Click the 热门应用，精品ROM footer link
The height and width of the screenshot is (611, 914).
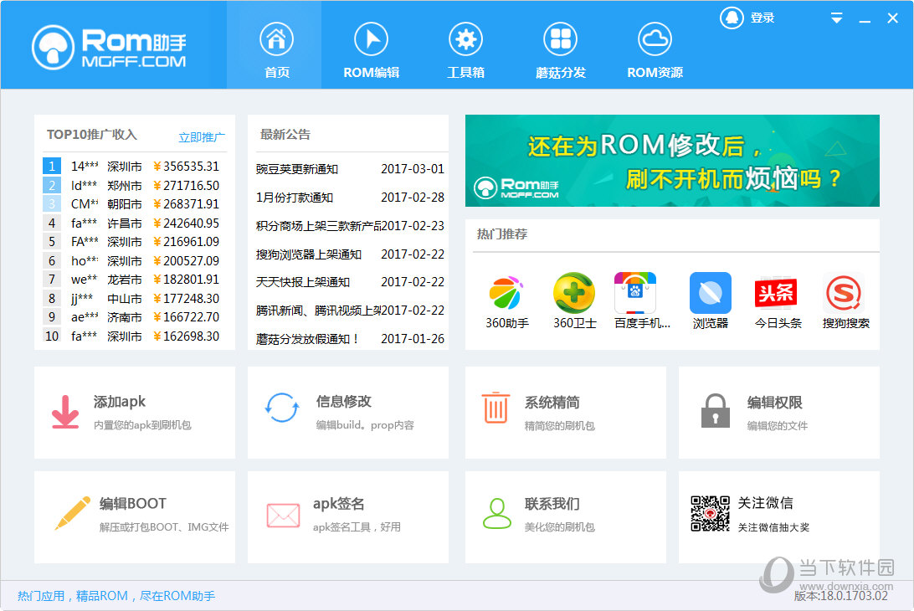116,596
